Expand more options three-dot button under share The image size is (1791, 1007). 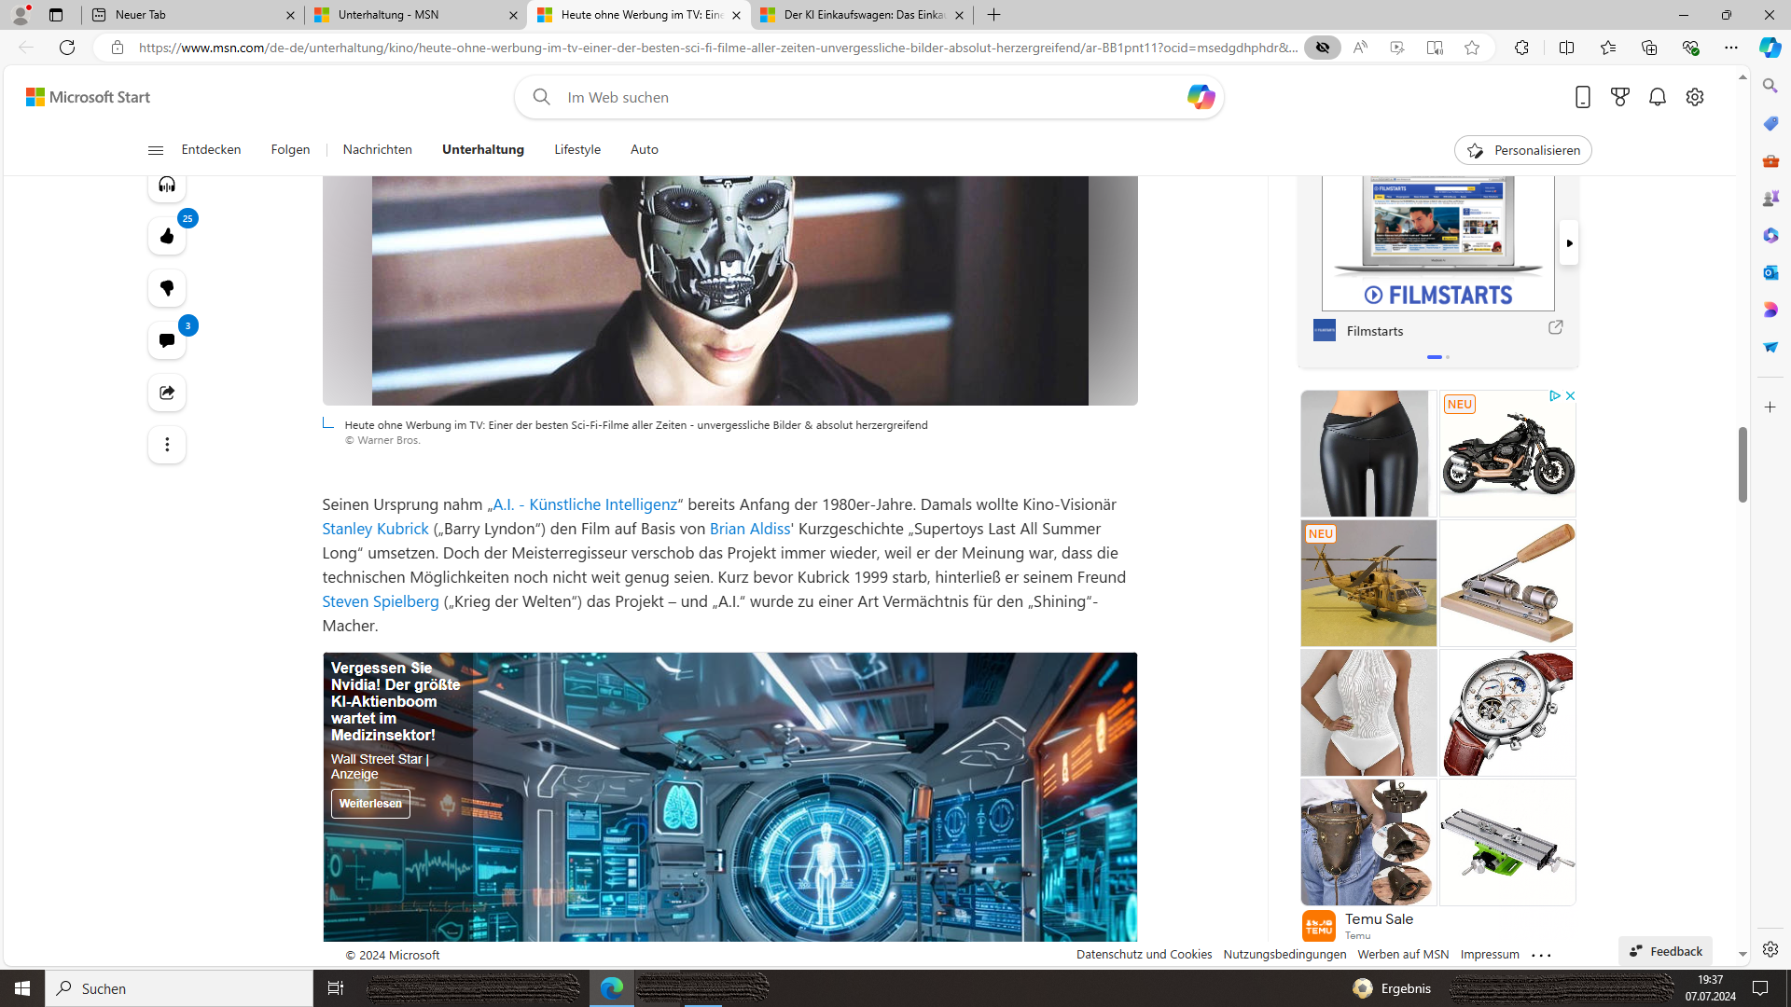pos(167,445)
